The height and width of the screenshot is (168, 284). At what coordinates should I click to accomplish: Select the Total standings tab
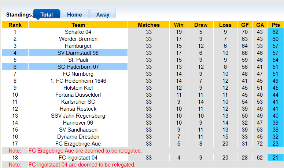click(47, 14)
